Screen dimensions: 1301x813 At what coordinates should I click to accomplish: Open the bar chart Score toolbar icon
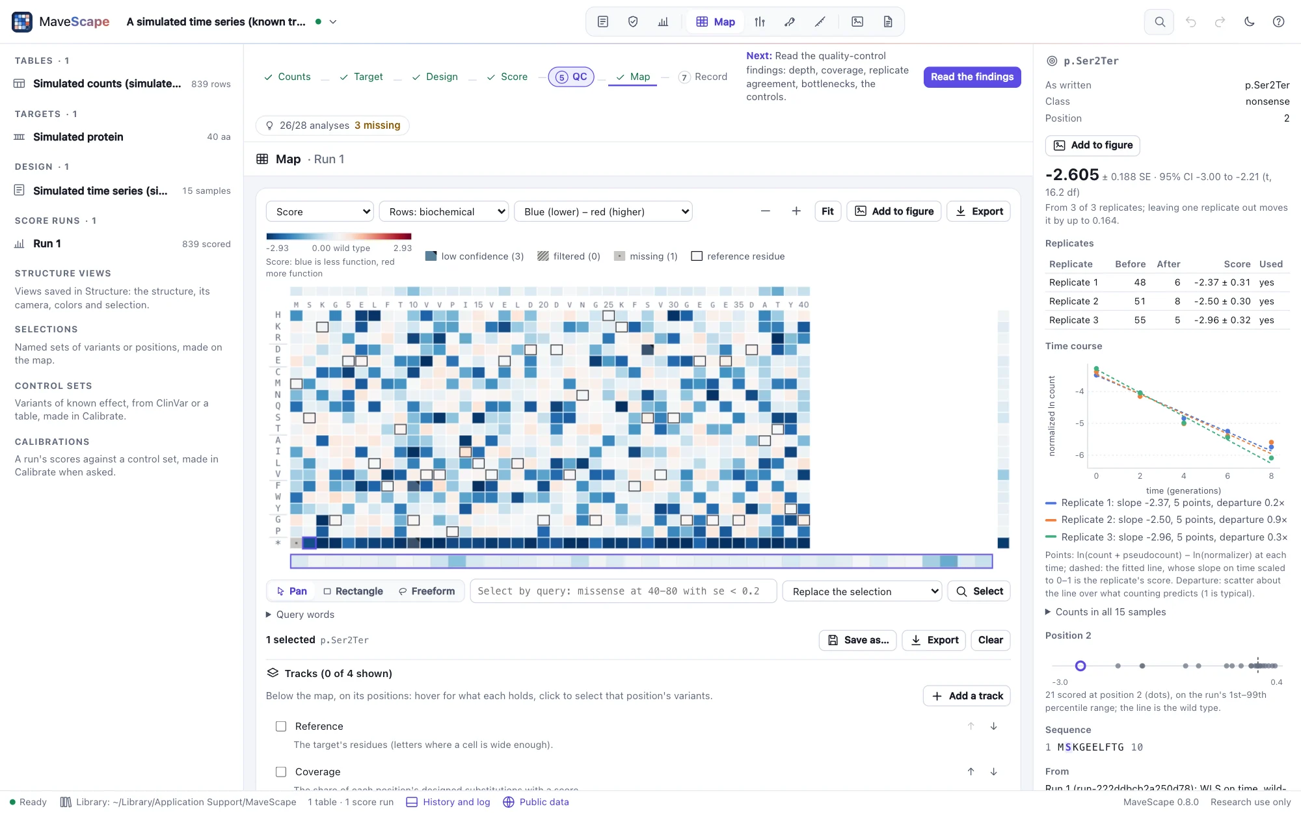663,21
